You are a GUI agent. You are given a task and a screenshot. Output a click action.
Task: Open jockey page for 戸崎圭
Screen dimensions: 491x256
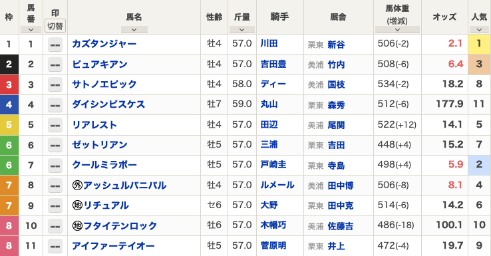point(273,164)
